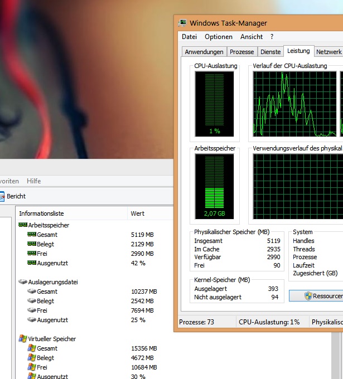Click the Bericht toolbar icon

click(x=2, y=196)
